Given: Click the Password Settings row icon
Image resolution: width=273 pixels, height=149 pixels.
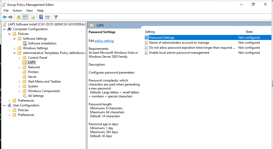Looking at the screenshot, I should point(147,38).
